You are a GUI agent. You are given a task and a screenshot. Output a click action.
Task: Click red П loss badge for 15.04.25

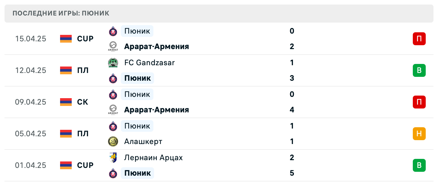click(419, 39)
